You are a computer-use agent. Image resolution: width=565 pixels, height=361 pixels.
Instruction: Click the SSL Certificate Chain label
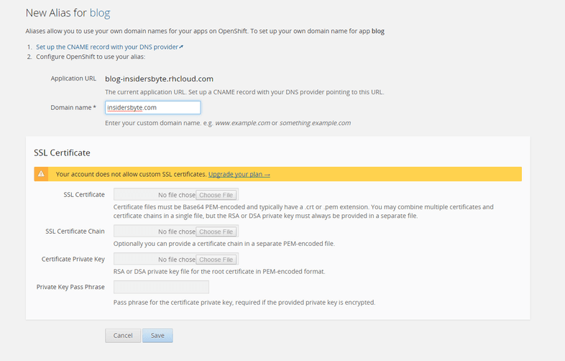coord(75,231)
